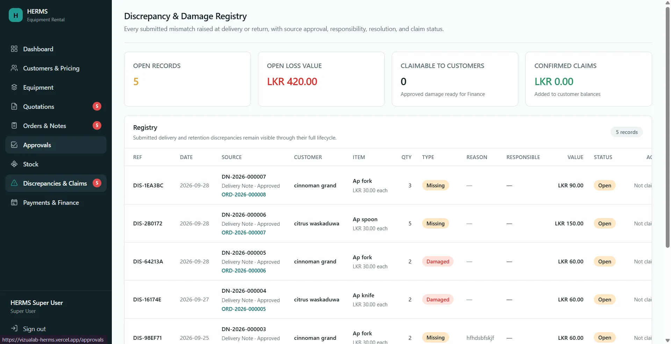This screenshot has width=671, height=344.
Task: Click the Open status on DIS-2B0172 row
Action: [605, 224]
